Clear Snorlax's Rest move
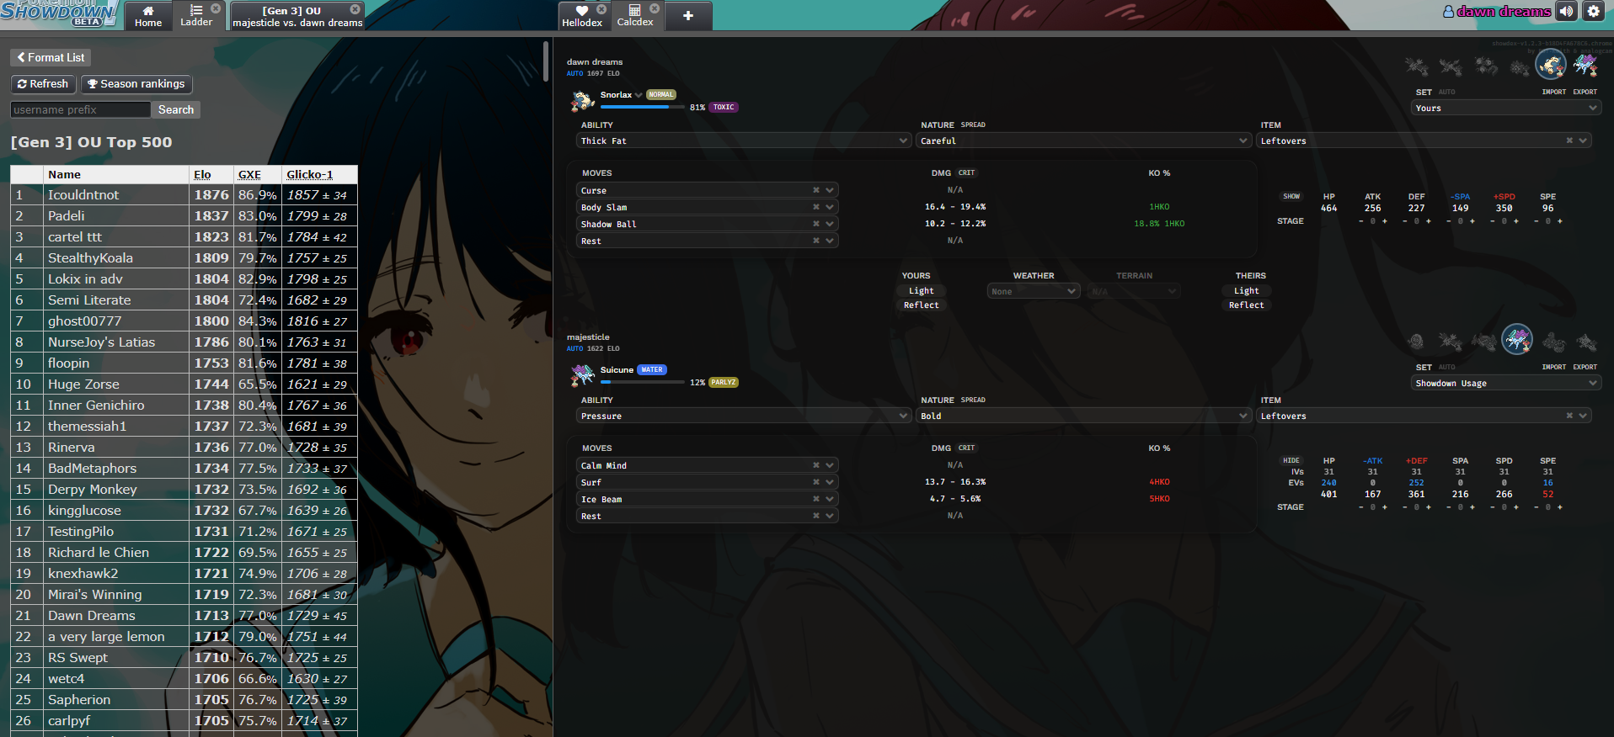Image resolution: width=1614 pixels, height=737 pixels. click(x=815, y=241)
